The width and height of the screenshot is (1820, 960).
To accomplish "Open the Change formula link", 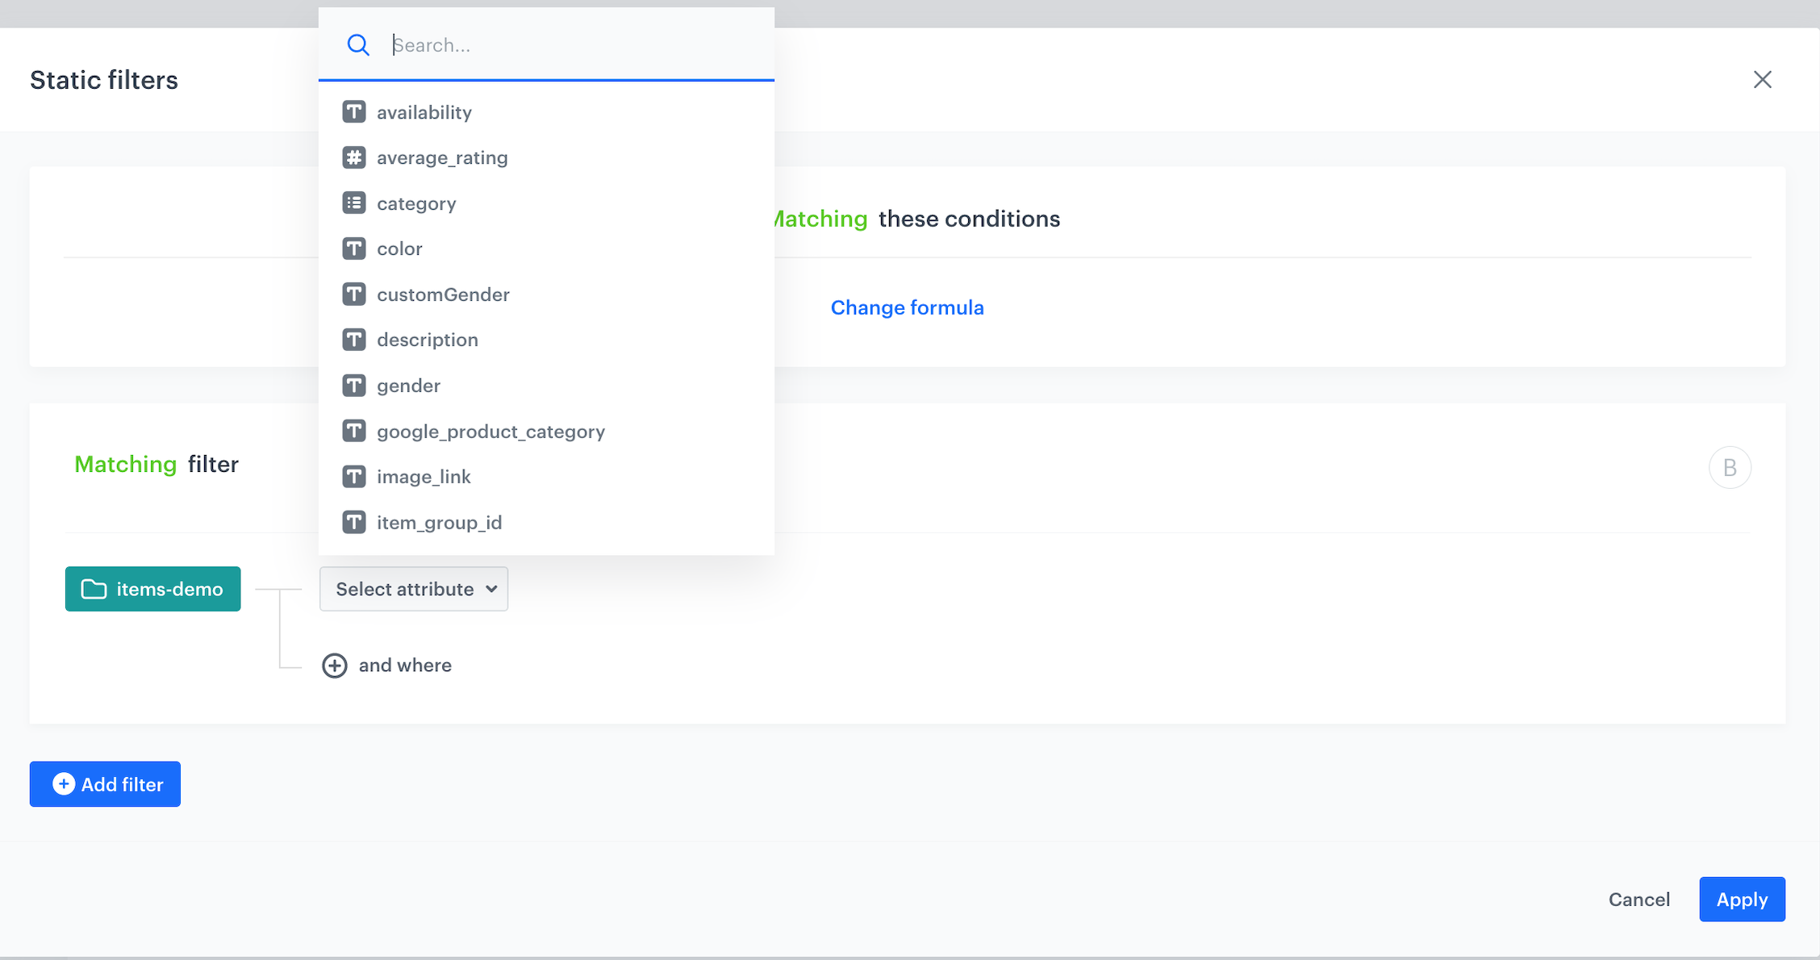I will click(x=907, y=307).
